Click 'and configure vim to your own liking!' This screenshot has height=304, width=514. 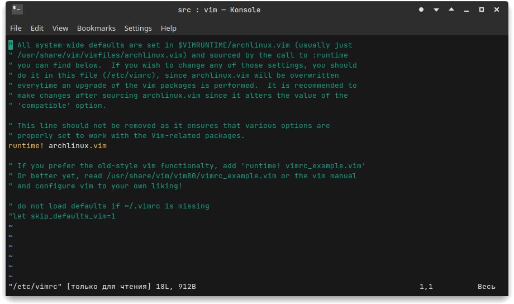(99, 186)
